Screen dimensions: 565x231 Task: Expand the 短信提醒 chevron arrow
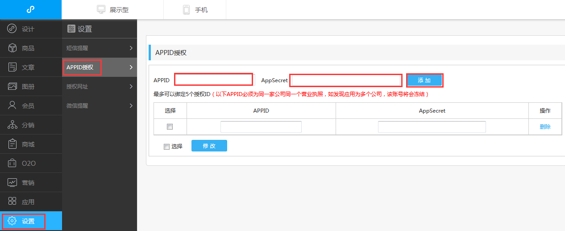click(131, 48)
